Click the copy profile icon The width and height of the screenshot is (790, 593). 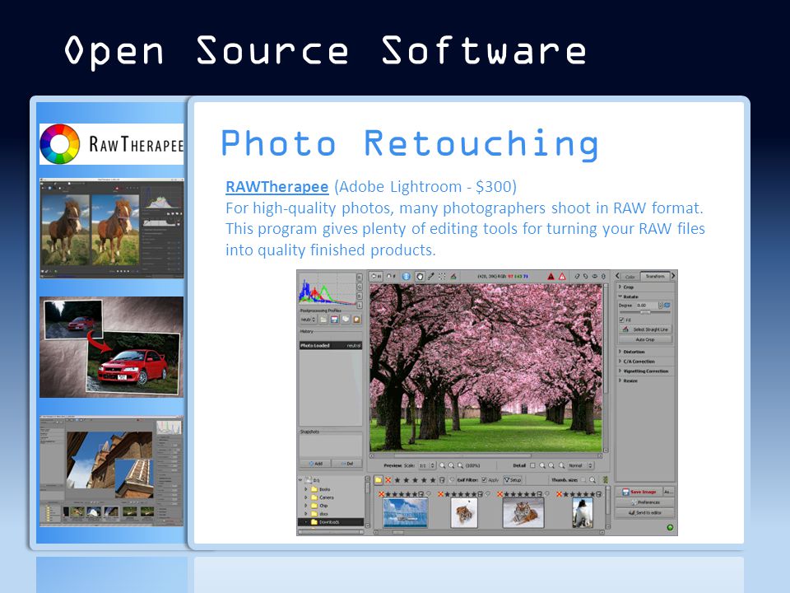pyautogui.click(x=346, y=320)
